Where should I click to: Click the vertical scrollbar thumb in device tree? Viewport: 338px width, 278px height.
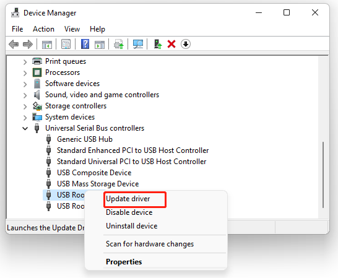click(323, 175)
